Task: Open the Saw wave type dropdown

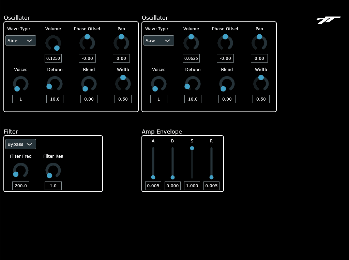Action: [159, 40]
